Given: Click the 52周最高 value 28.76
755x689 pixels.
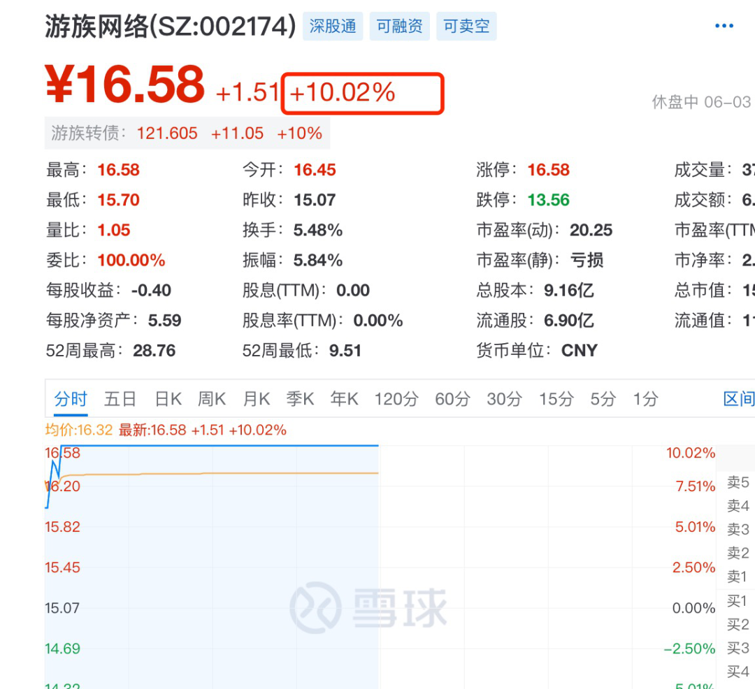Looking at the screenshot, I should pyautogui.click(x=154, y=350).
